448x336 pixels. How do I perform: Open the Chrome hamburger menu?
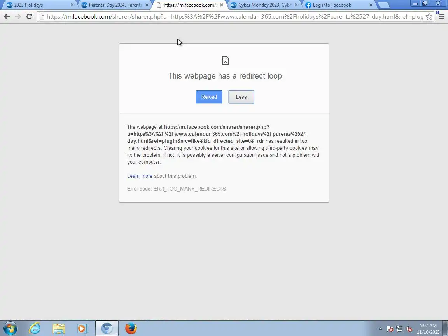click(x=442, y=17)
